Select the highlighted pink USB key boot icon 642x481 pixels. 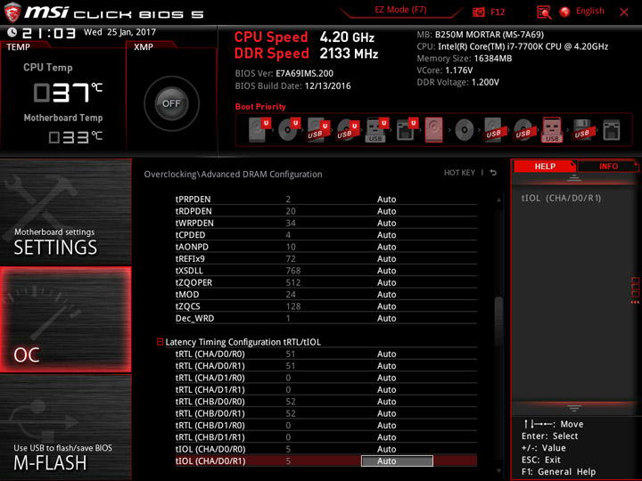[552, 130]
